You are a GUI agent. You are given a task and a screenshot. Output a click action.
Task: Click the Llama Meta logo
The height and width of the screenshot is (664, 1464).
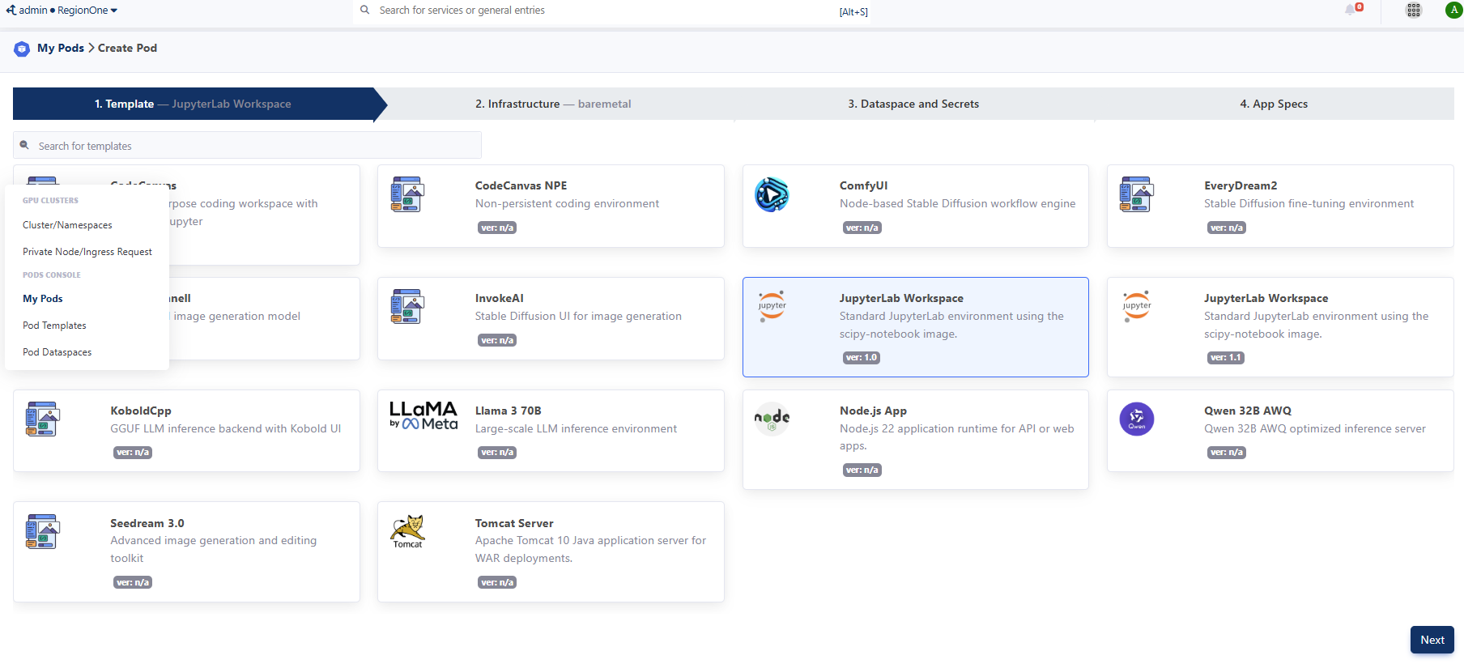[x=423, y=415]
